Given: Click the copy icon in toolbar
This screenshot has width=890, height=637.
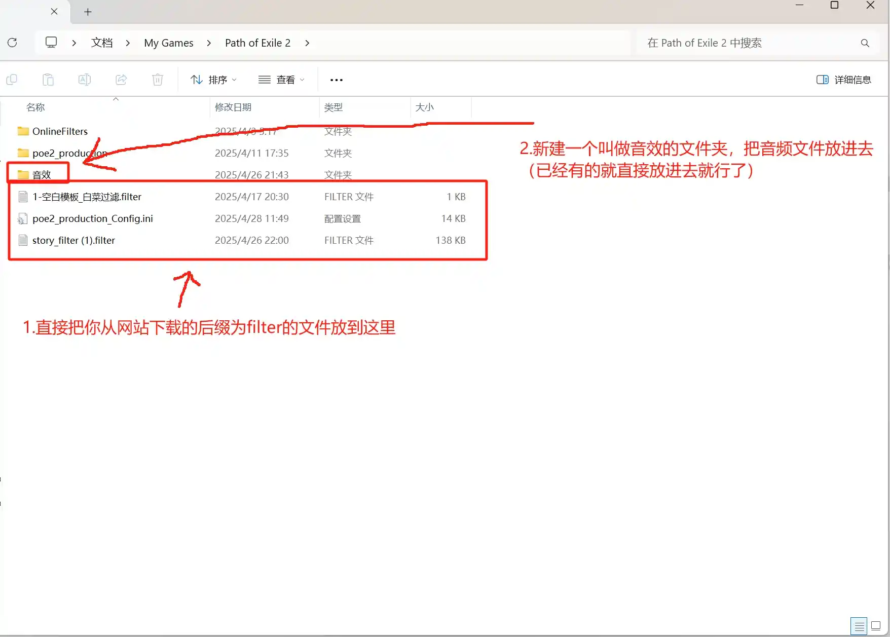Looking at the screenshot, I should pos(12,80).
